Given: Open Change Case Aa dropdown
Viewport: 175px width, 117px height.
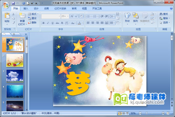Looking at the screenshot, I should [x=73, y=23].
